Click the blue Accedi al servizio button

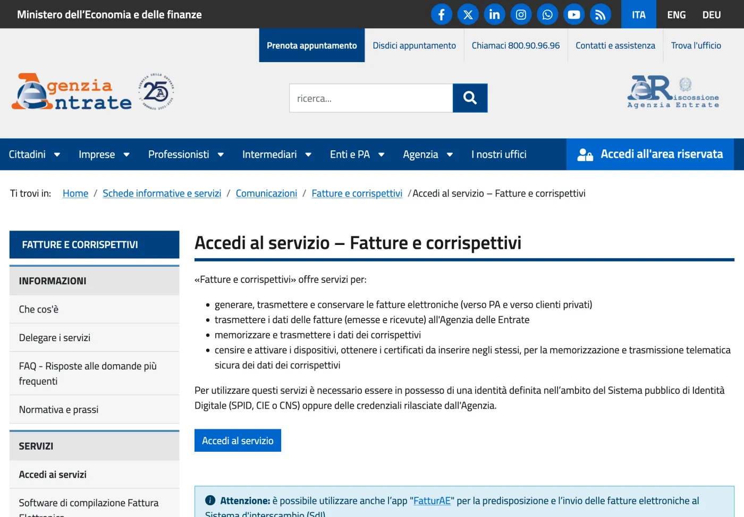click(238, 440)
